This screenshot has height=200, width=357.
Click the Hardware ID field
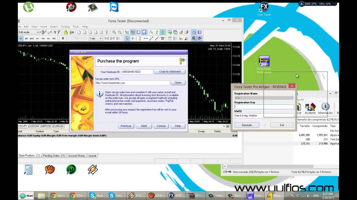pos(137,72)
